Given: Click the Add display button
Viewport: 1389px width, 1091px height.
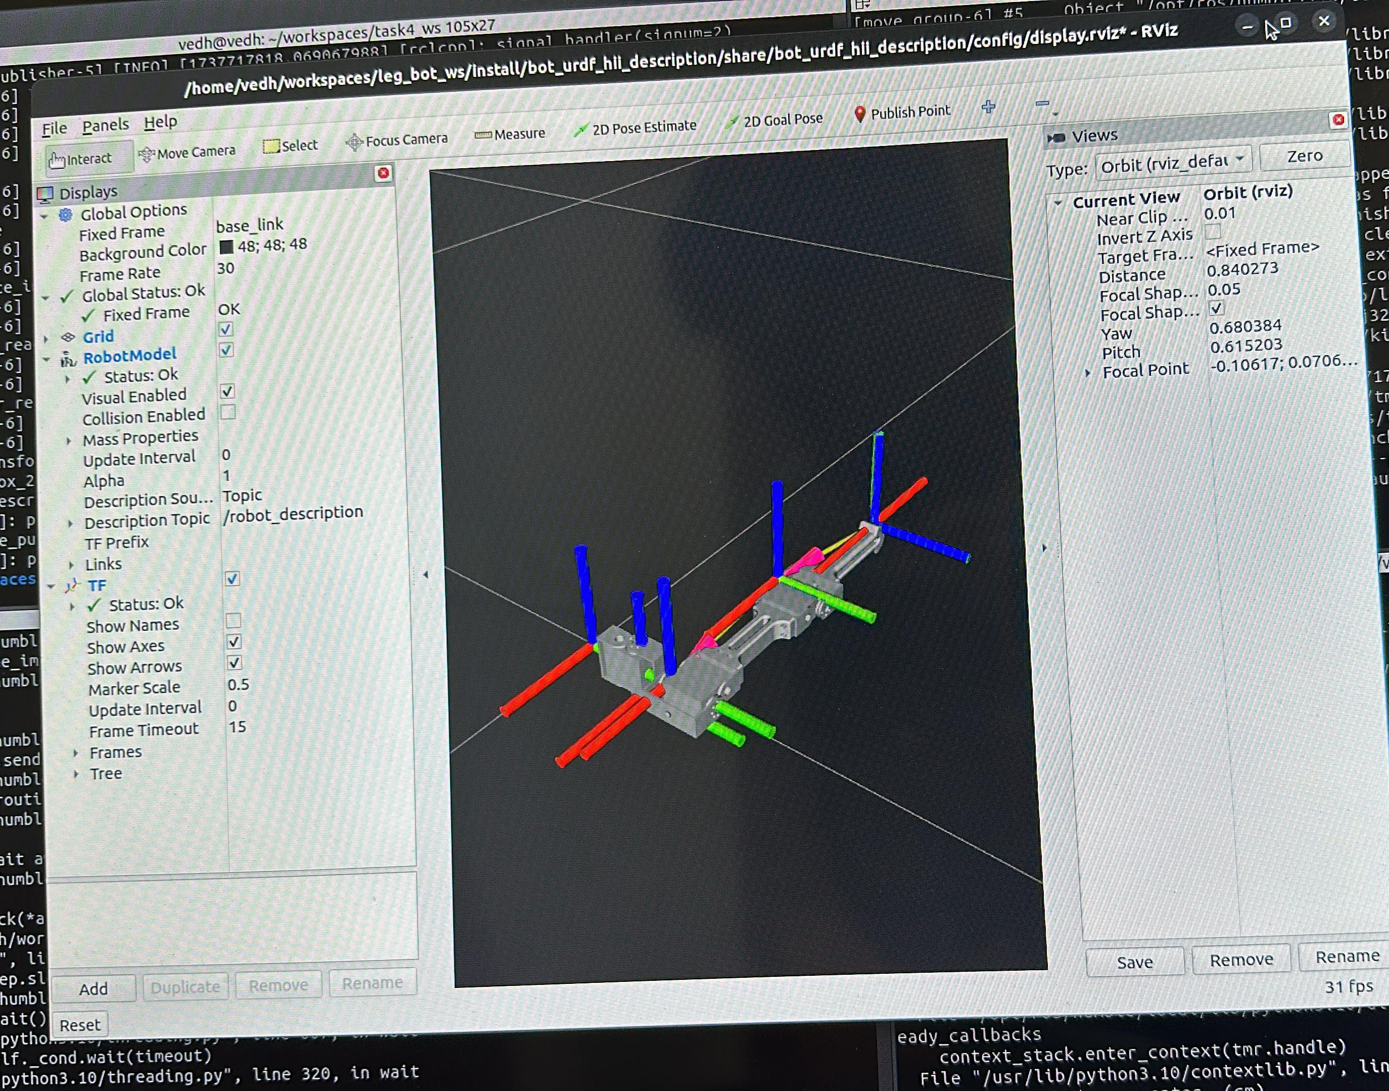Looking at the screenshot, I should [x=93, y=989].
